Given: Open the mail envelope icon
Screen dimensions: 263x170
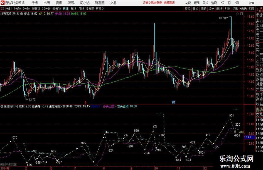Looking at the screenshot, I should (x=237, y=3).
